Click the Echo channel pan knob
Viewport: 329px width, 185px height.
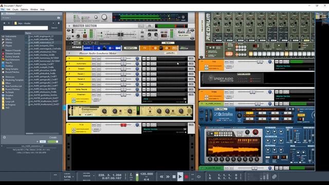coord(137,59)
